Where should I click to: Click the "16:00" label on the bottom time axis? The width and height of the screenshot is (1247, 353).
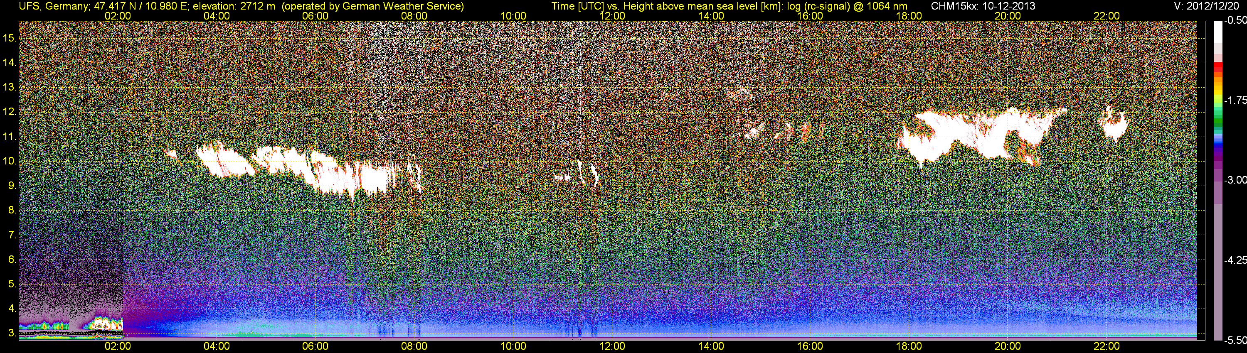(810, 346)
